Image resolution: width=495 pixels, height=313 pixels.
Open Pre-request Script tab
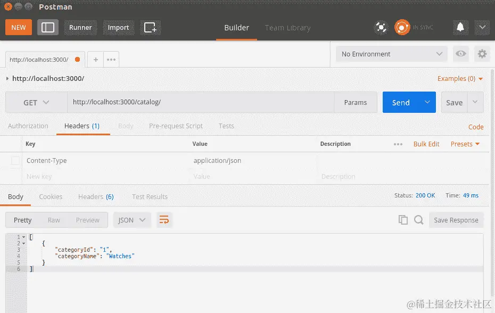point(176,126)
